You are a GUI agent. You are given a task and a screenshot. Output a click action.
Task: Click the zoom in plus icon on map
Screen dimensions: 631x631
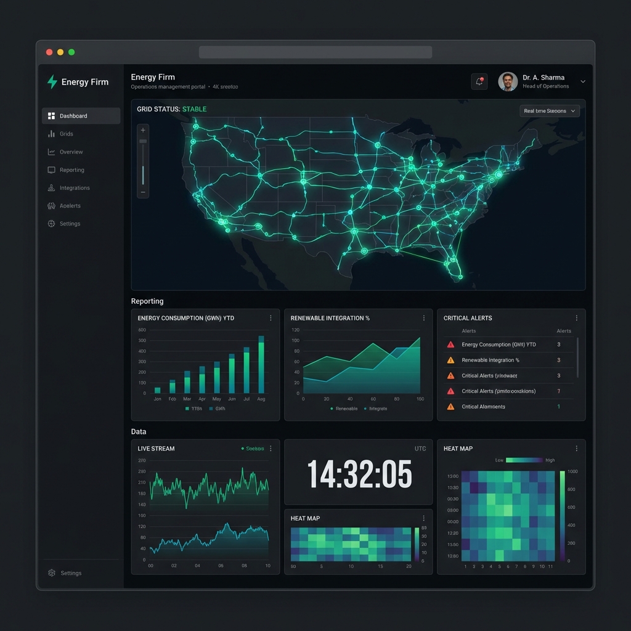pos(143,130)
